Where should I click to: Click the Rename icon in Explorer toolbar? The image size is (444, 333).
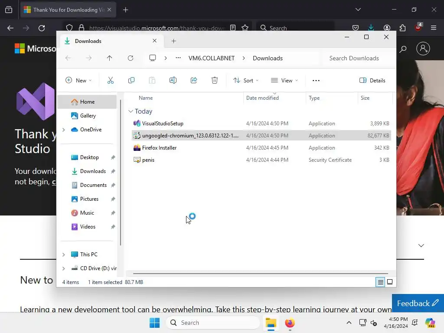pyautogui.click(x=173, y=80)
